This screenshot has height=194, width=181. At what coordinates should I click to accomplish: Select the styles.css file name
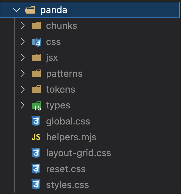[67, 185]
